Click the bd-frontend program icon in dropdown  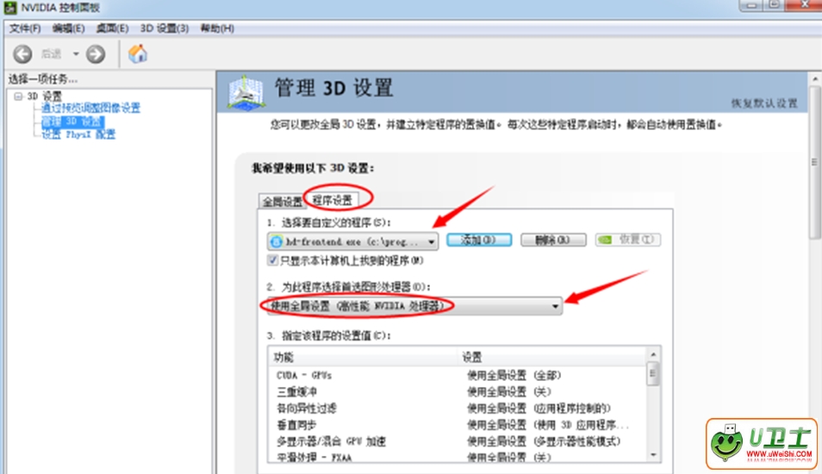click(x=277, y=241)
